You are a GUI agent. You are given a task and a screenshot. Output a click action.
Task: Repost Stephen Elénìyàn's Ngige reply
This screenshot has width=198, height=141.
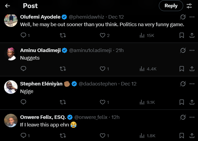click(63, 102)
